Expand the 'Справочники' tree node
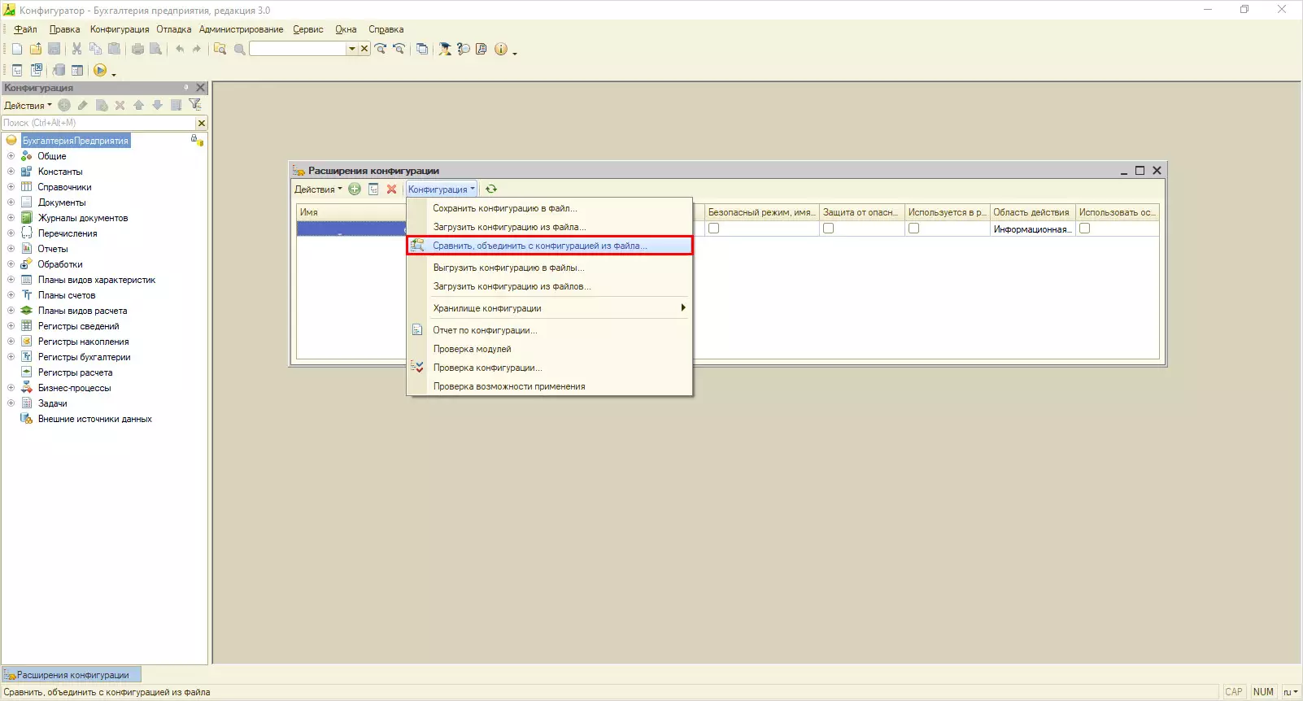The width and height of the screenshot is (1303, 701). (11, 187)
